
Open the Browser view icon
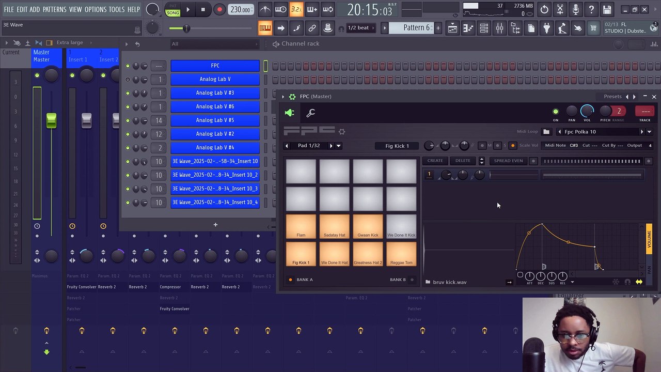(x=515, y=28)
